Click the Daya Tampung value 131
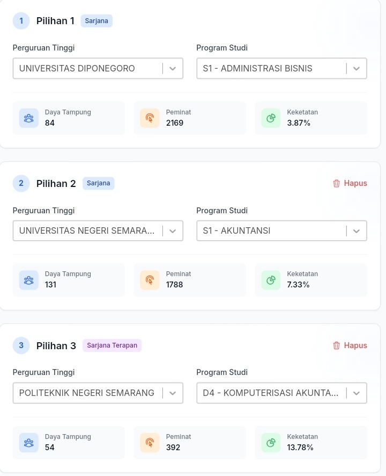 coord(50,285)
